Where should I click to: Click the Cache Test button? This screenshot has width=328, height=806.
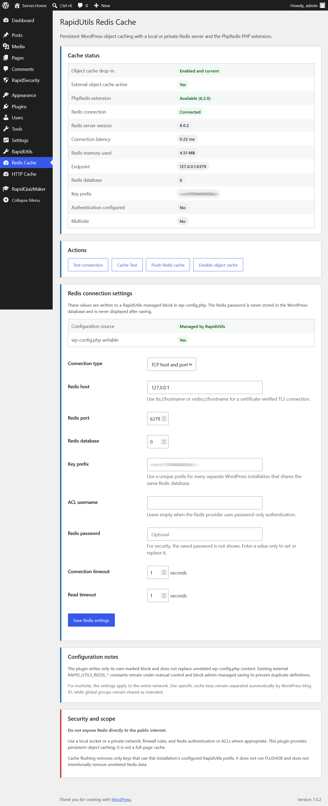(127, 265)
